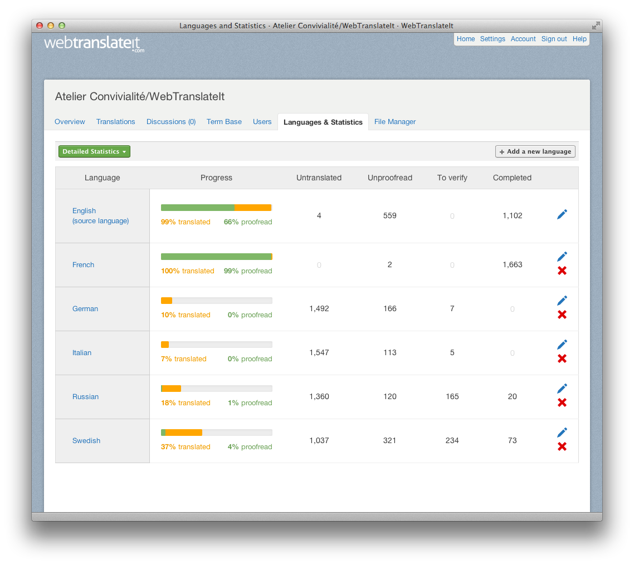Click the pencil edit icon for French
This screenshot has height=565, width=634.
[562, 257]
